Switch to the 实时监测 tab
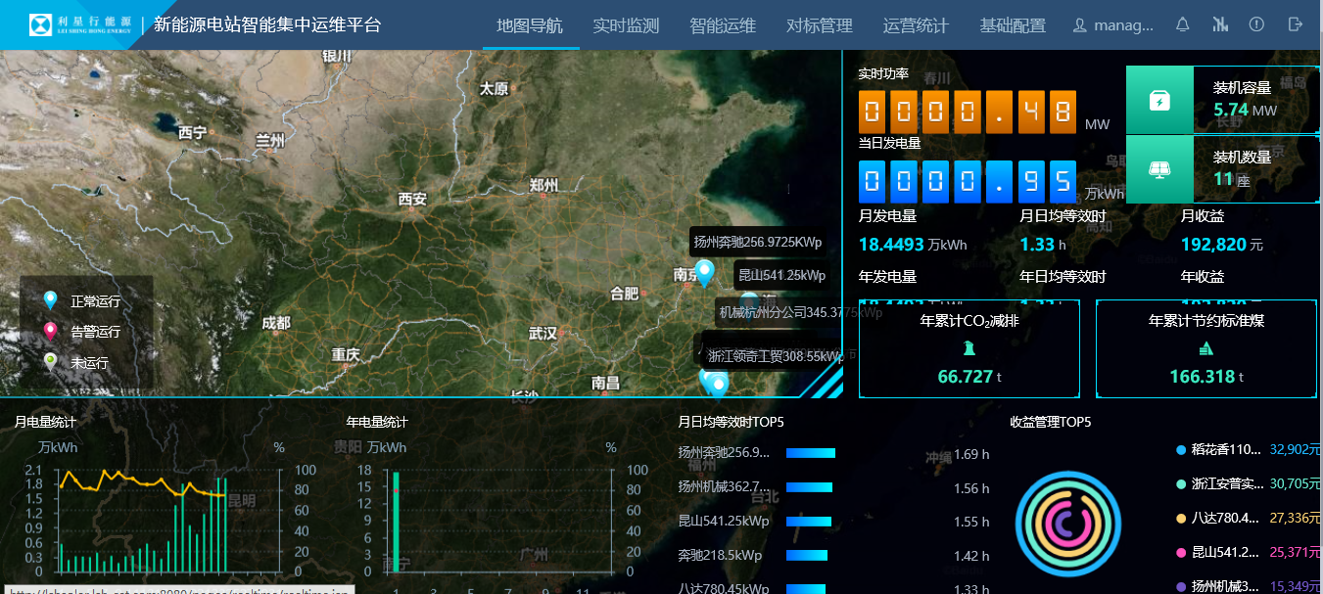 click(626, 25)
